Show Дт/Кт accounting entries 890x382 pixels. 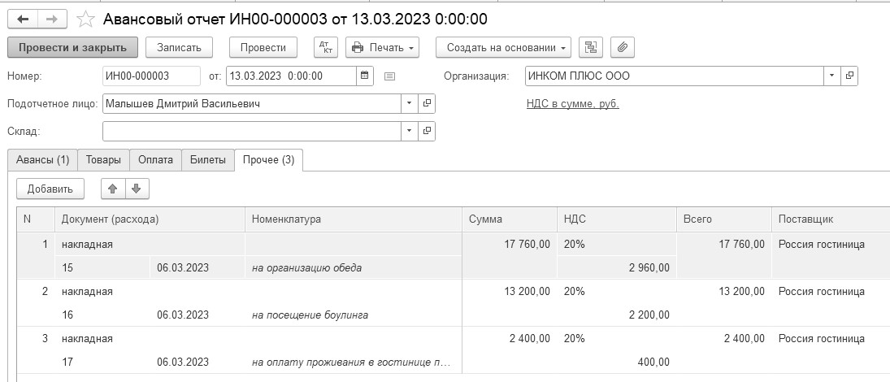click(326, 47)
